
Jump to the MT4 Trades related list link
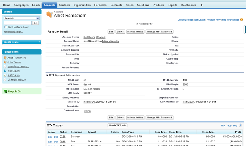click(x=145, y=24)
